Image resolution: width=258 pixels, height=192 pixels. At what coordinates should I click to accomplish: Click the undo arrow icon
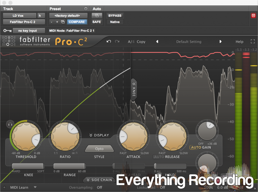tap(109, 41)
